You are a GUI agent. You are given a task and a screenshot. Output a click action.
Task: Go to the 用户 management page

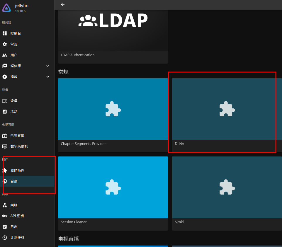[27, 55]
